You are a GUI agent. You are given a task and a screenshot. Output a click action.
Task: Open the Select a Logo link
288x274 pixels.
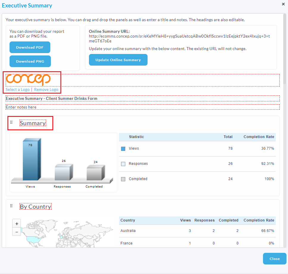pos(18,90)
